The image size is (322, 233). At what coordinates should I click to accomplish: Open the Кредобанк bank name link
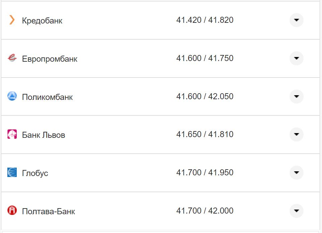(x=42, y=21)
